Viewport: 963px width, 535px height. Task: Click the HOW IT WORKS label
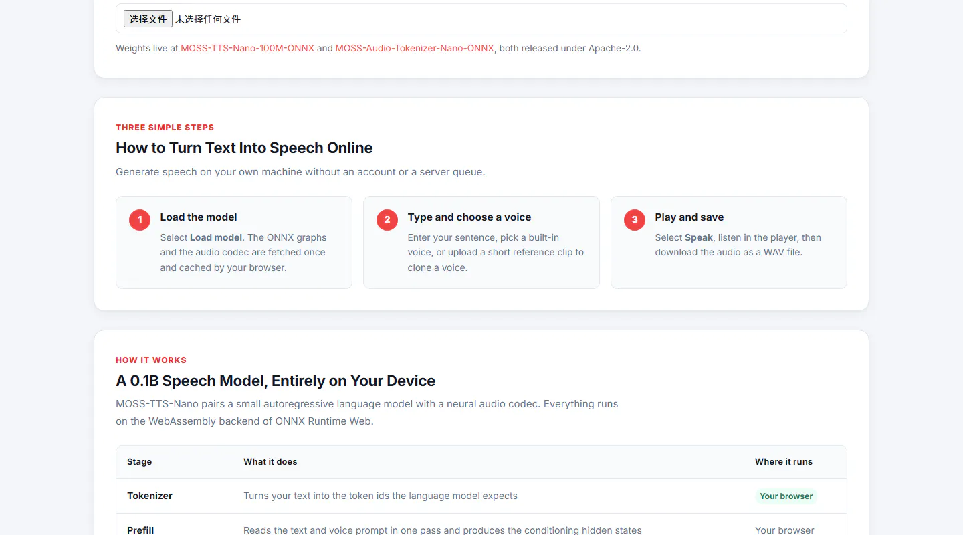[151, 360]
